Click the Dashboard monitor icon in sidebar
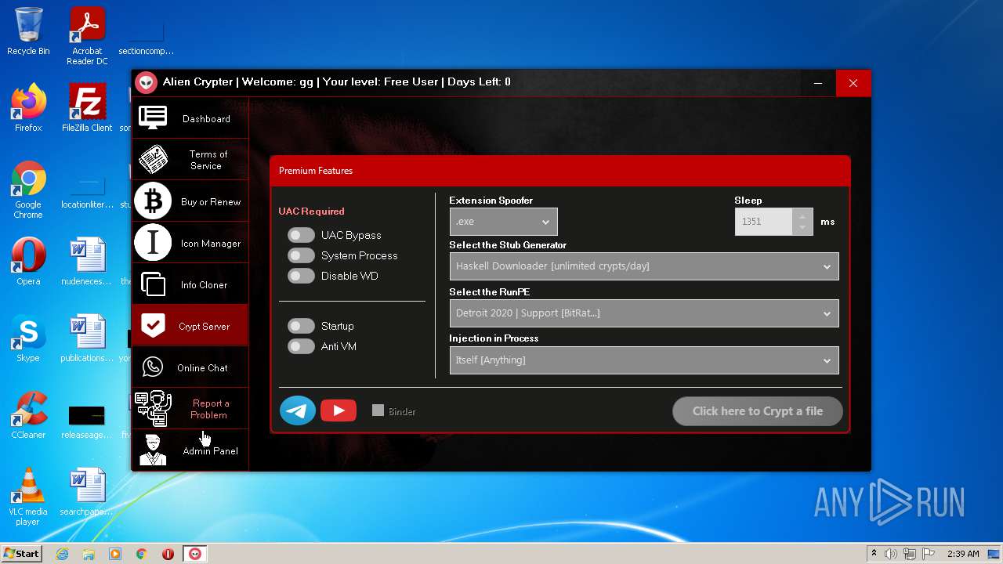Screen dimensions: 1003x564 153,118
